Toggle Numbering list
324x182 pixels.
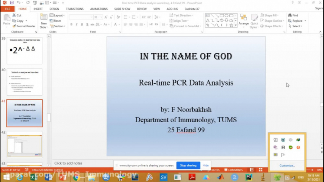(x=134, y=17)
